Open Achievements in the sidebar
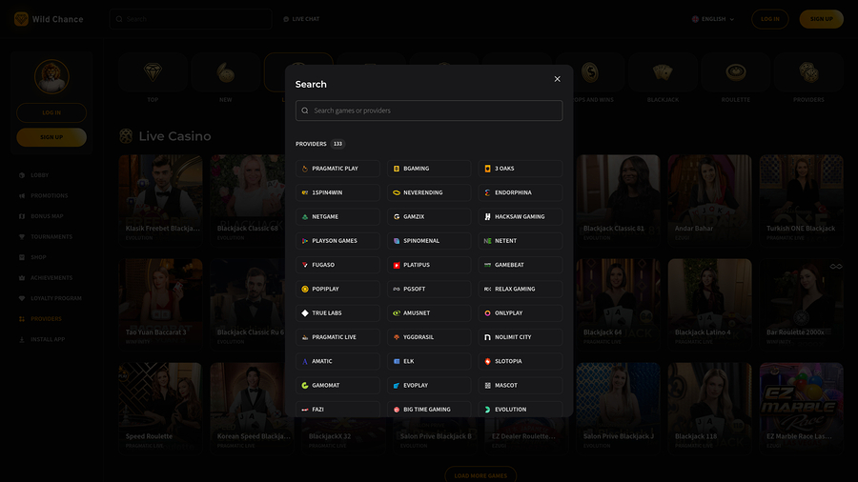The image size is (858, 482). (46, 277)
